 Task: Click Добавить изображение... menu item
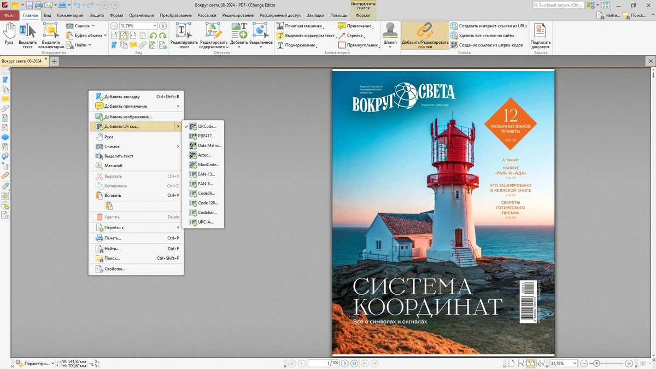tap(136, 116)
